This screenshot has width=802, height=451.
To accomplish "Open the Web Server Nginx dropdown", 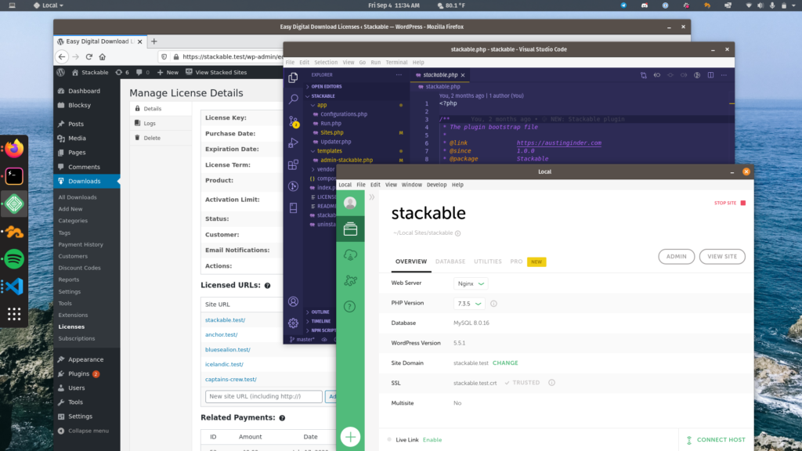I will click(x=471, y=283).
